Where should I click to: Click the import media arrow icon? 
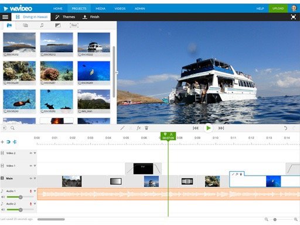pos(4,128)
